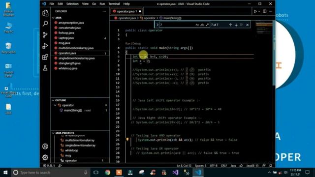The image size is (315, 177).
Task: Toggle Match Whole Word in find widget
Action: pyautogui.click(x=202, y=25)
